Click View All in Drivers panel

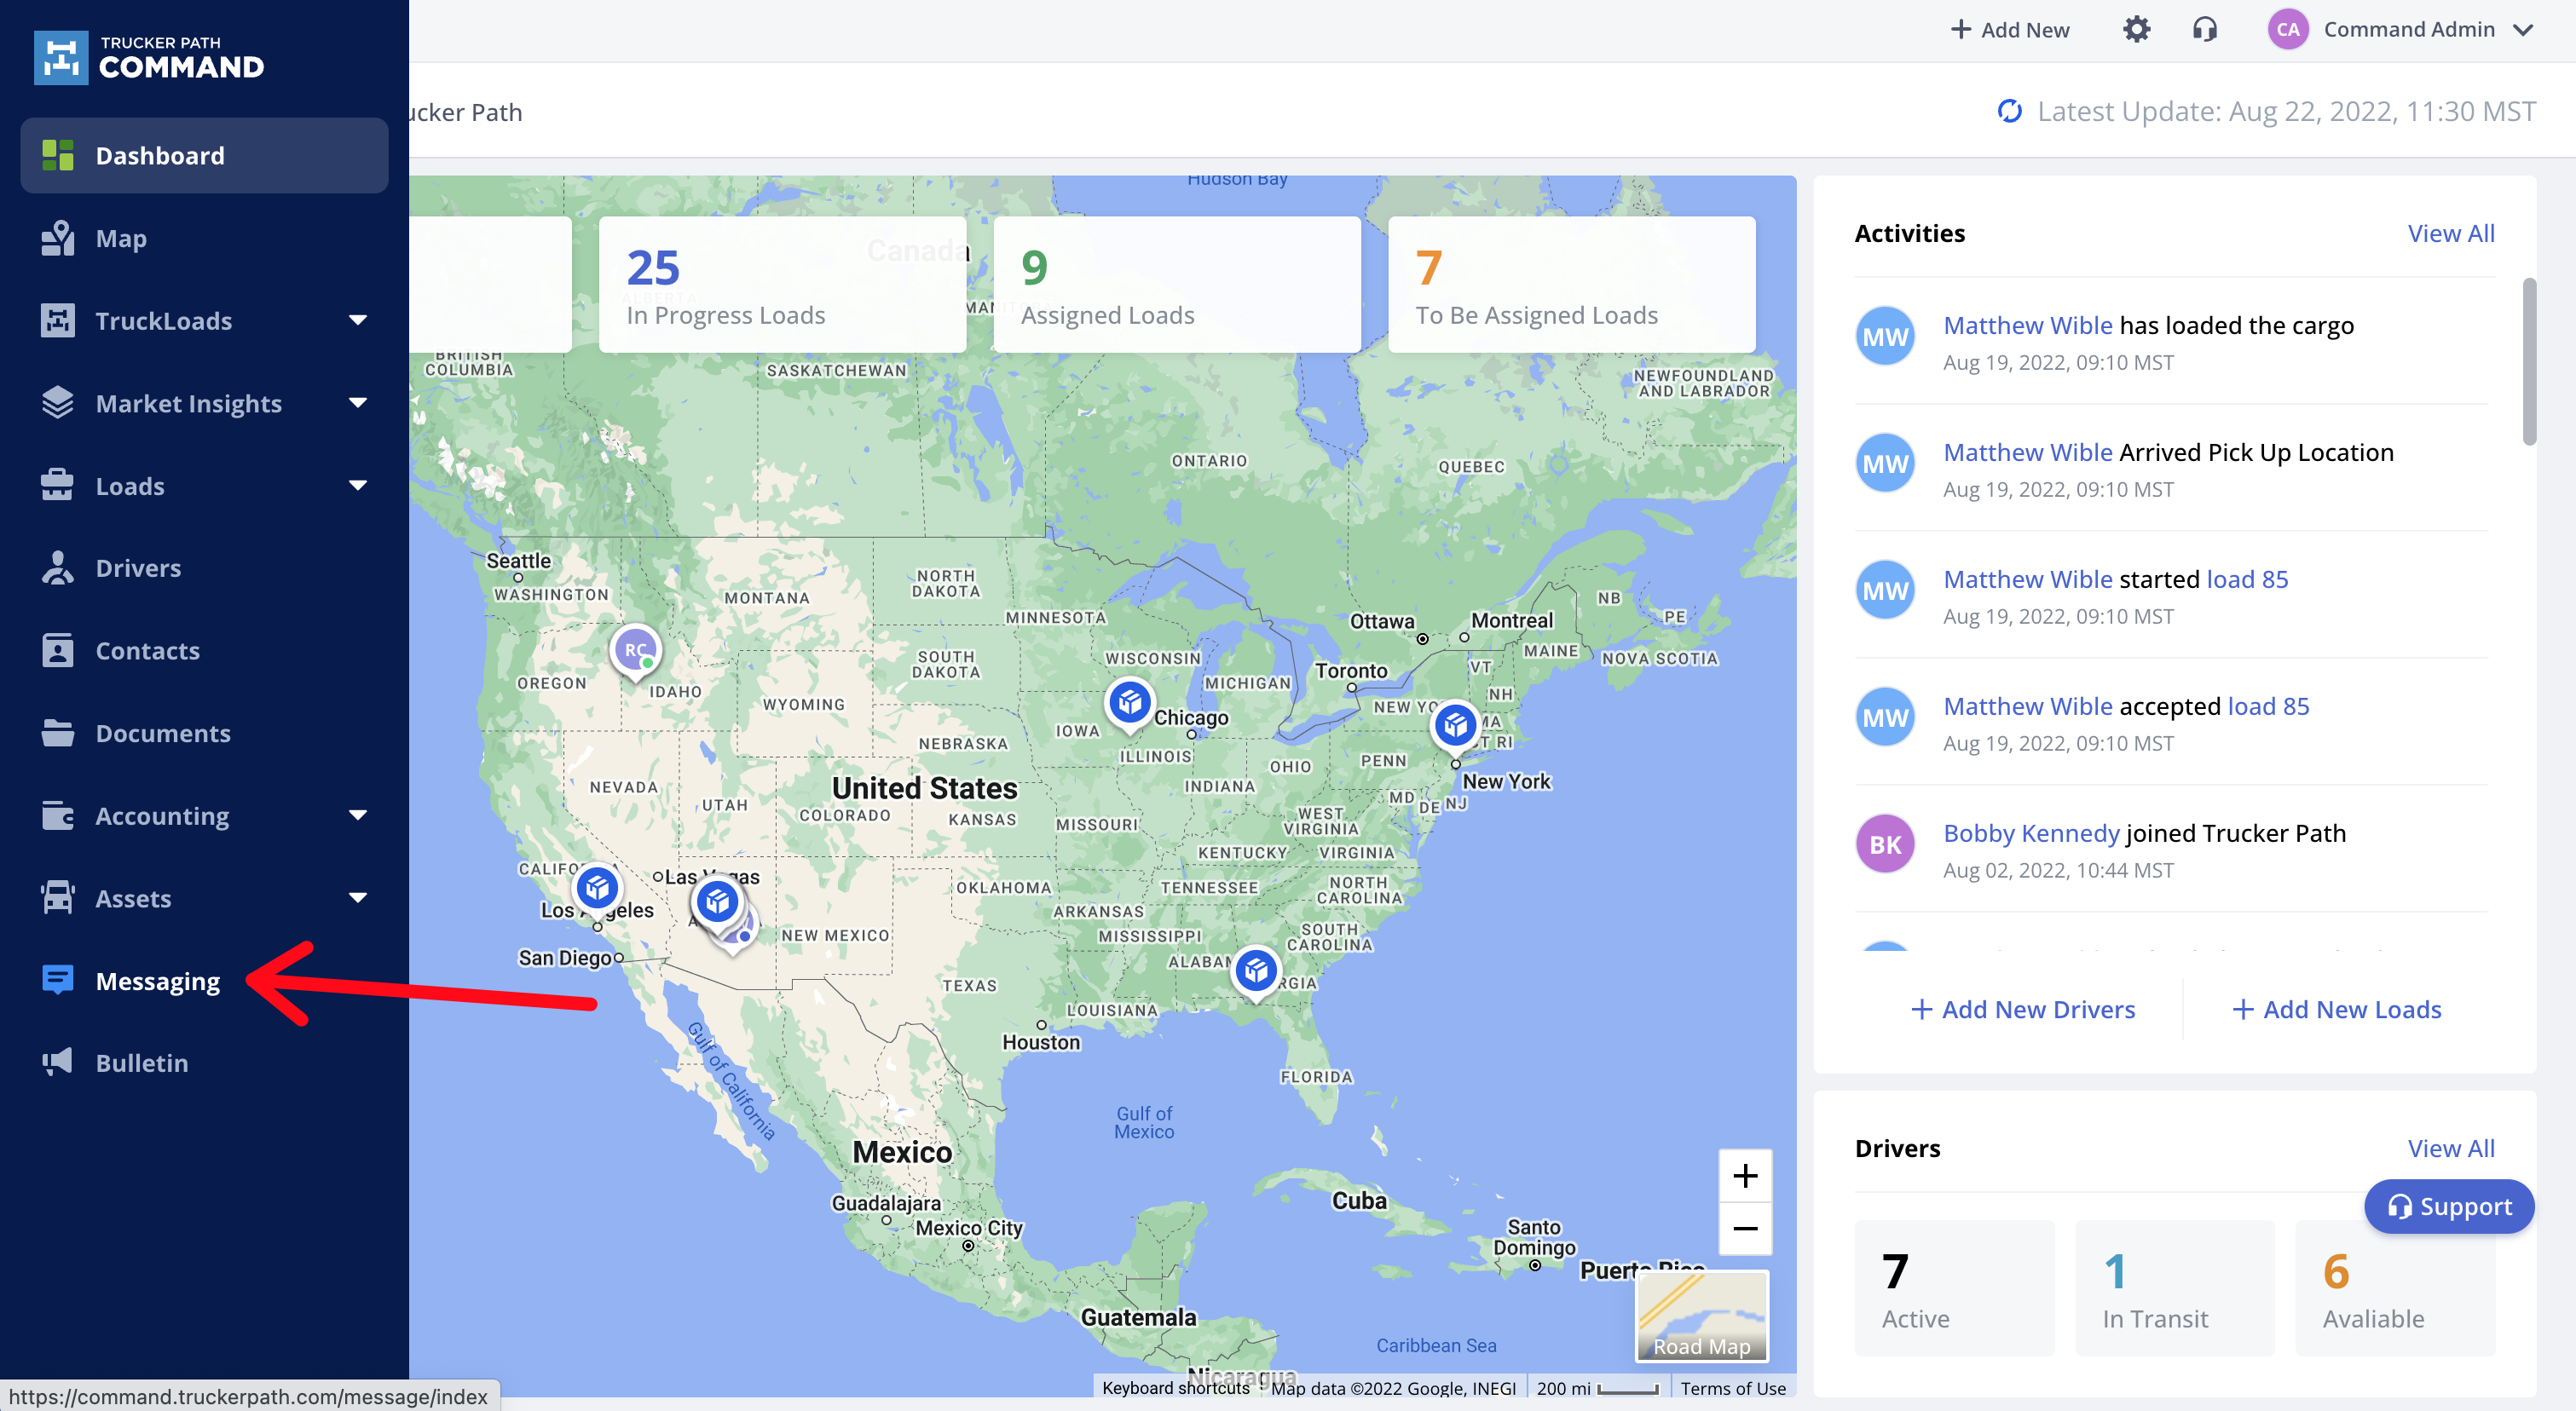coord(2451,1149)
